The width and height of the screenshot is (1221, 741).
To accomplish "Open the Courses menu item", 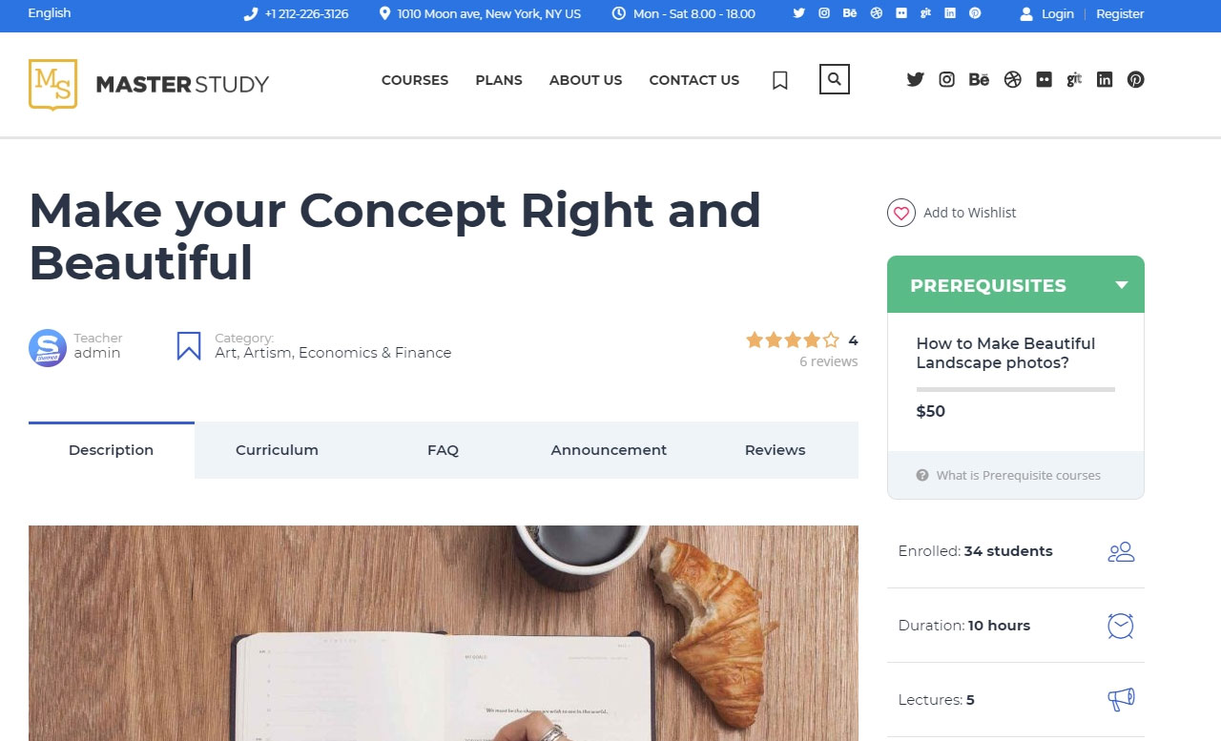I will pyautogui.click(x=415, y=80).
